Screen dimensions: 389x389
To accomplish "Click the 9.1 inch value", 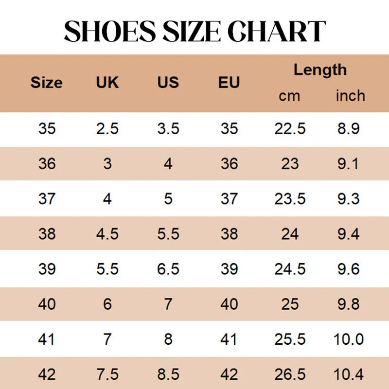I will (348, 164).
